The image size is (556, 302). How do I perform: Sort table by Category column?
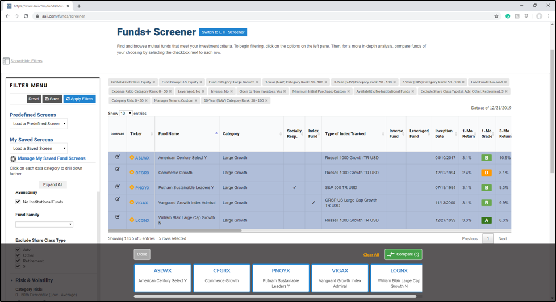(x=252, y=133)
